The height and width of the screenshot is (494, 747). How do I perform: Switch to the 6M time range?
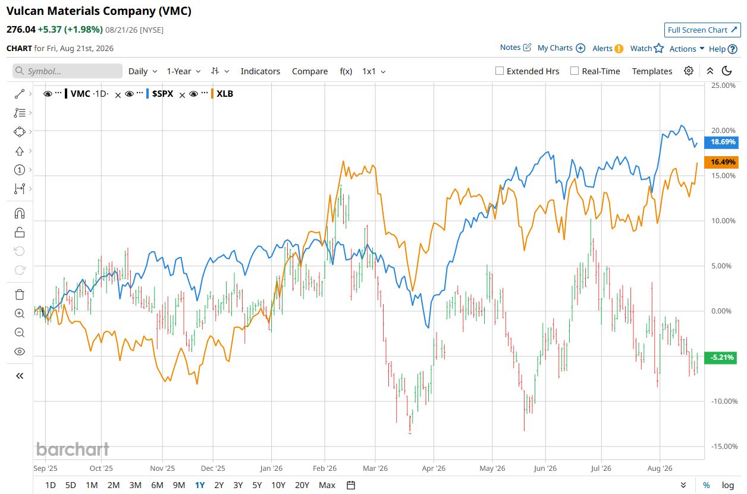pyautogui.click(x=157, y=485)
